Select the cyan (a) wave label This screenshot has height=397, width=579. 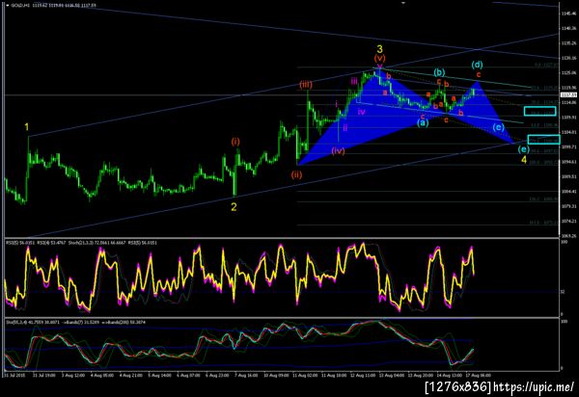pyautogui.click(x=423, y=122)
